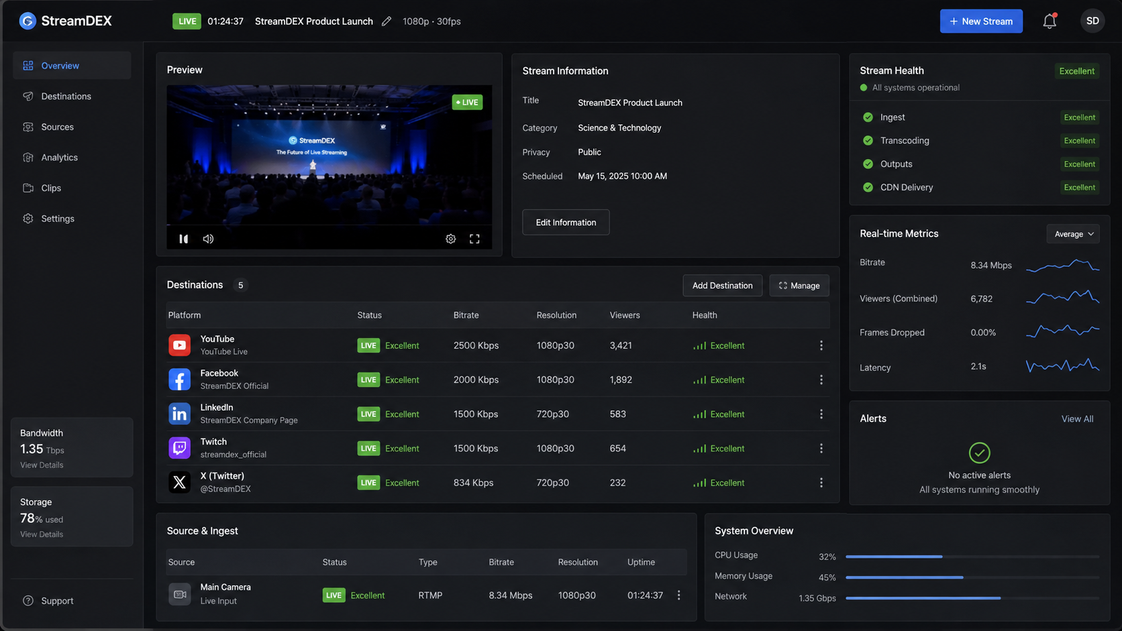Open Analytics in the sidebar

tap(72, 158)
